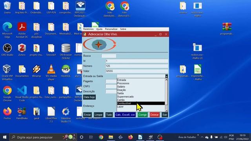Select Cartão in the dropdown list
Image resolution: width=251 pixels, height=141 pixels.
(141, 100)
